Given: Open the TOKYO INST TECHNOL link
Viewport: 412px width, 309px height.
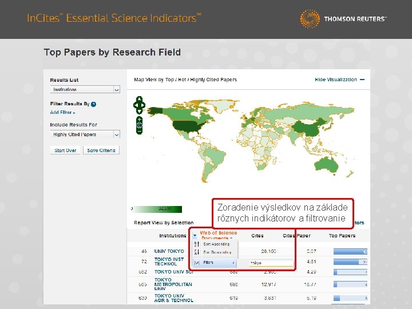Looking at the screenshot, I should tap(169, 262).
